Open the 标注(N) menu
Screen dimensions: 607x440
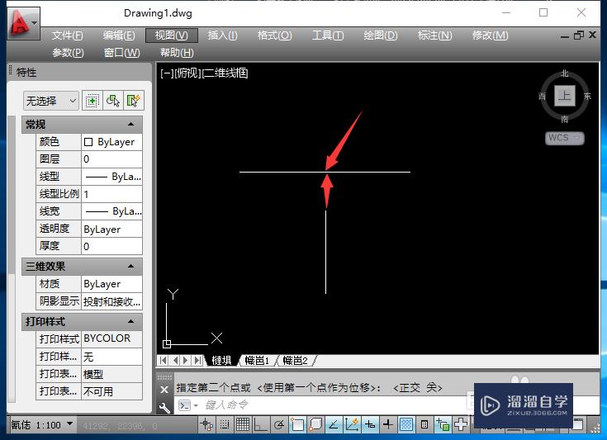[434, 35]
